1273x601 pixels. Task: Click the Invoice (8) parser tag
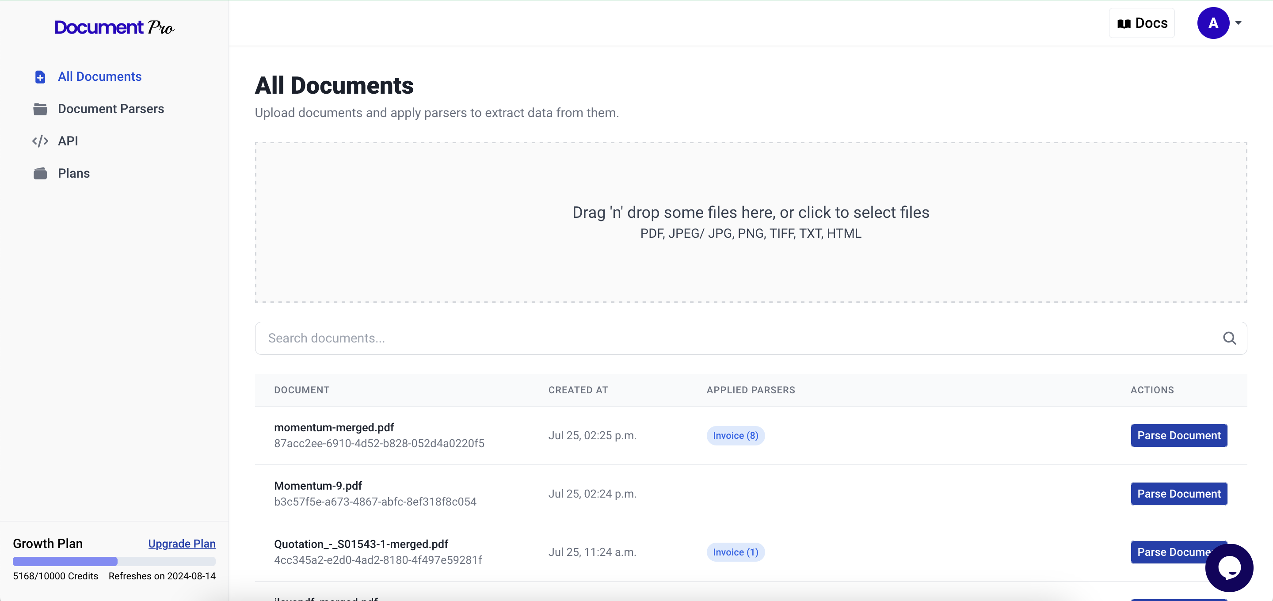(x=736, y=435)
